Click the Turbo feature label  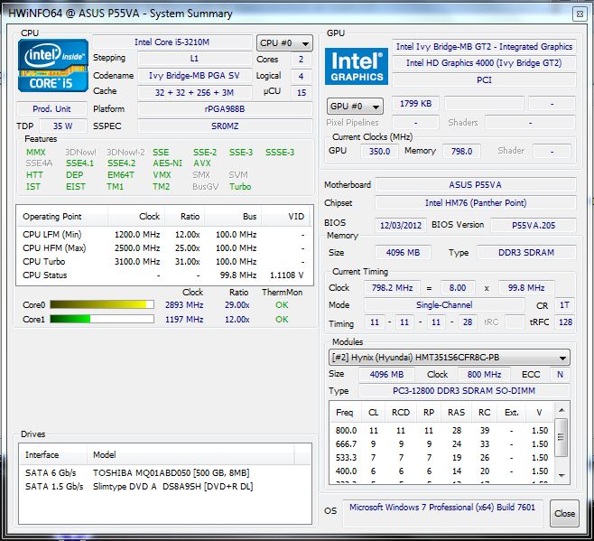(240, 187)
